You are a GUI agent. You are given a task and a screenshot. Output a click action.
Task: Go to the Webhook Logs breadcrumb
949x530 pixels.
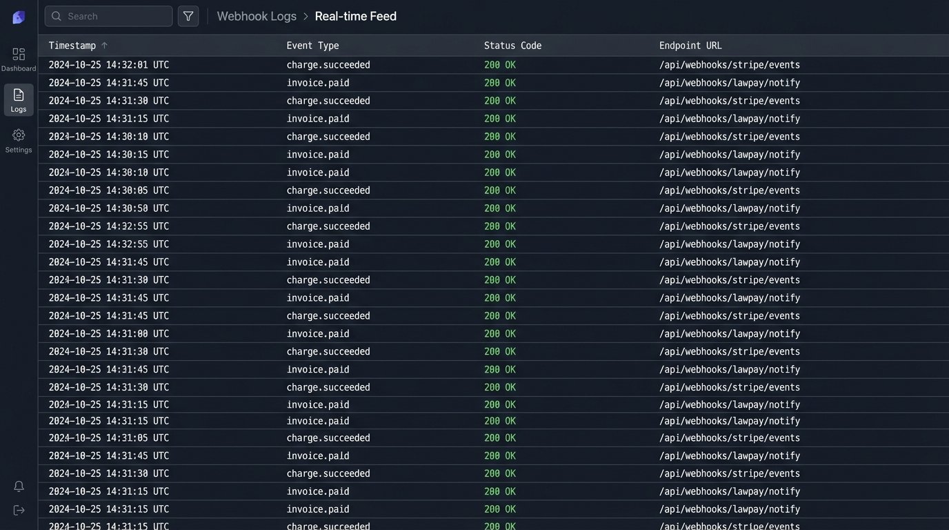click(x=257, y=16)
